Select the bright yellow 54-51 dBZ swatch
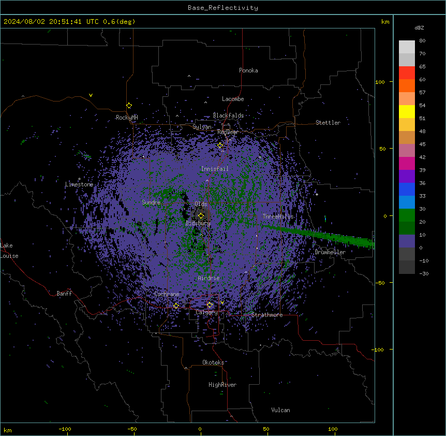 pos(407,111)
